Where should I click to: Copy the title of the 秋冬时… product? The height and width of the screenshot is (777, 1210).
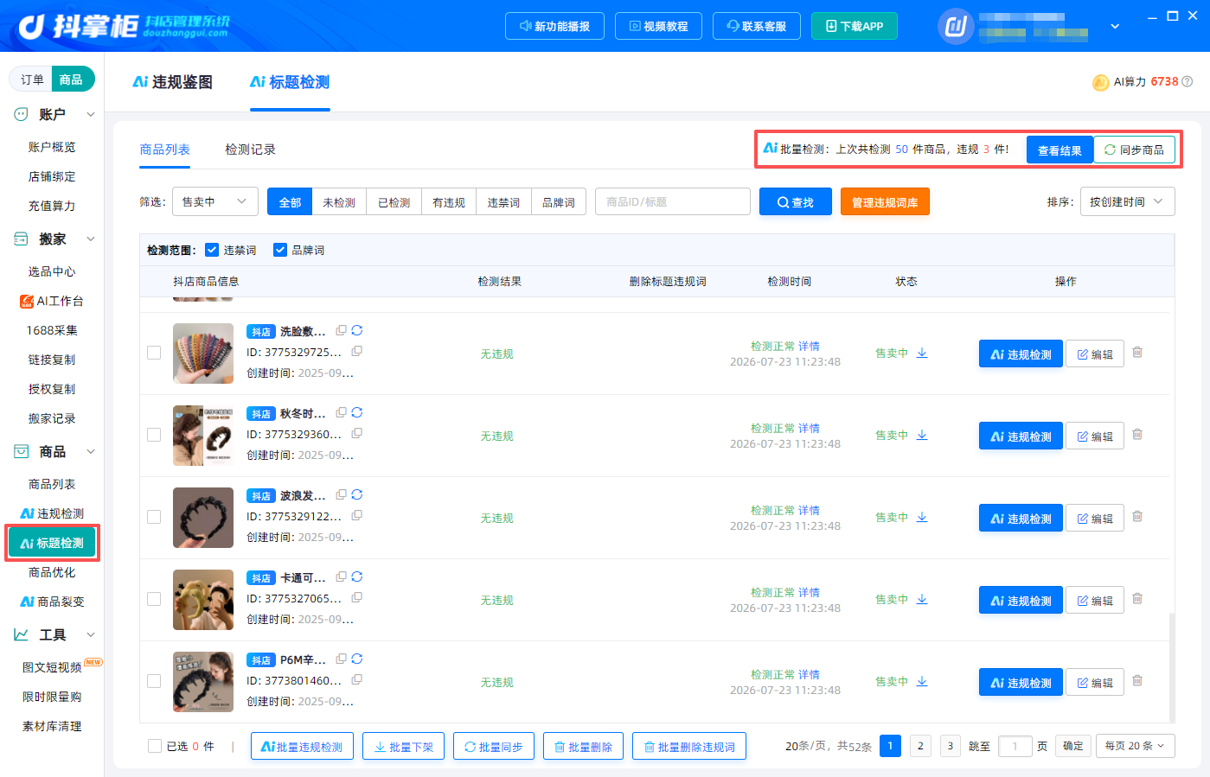(342, 412)
